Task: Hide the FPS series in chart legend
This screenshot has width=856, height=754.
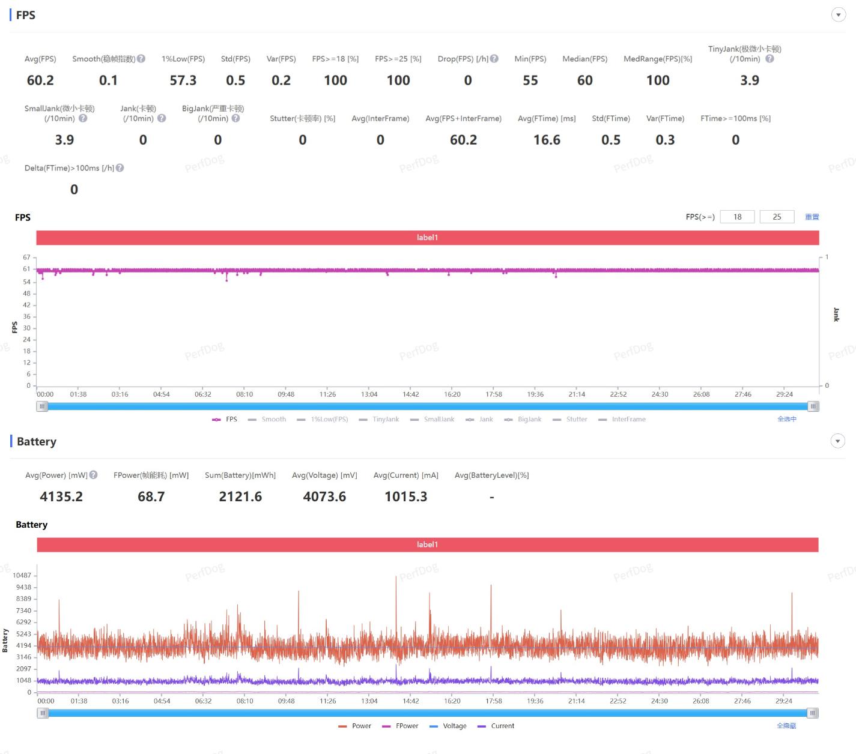Action: click(225, 420)
